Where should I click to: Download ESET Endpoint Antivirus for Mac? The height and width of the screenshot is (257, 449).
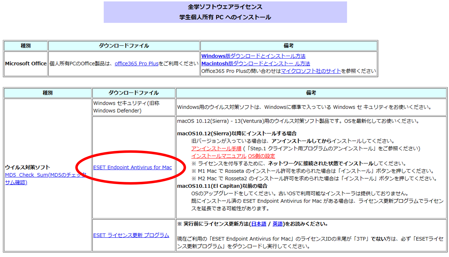click(x=132, y=167)
